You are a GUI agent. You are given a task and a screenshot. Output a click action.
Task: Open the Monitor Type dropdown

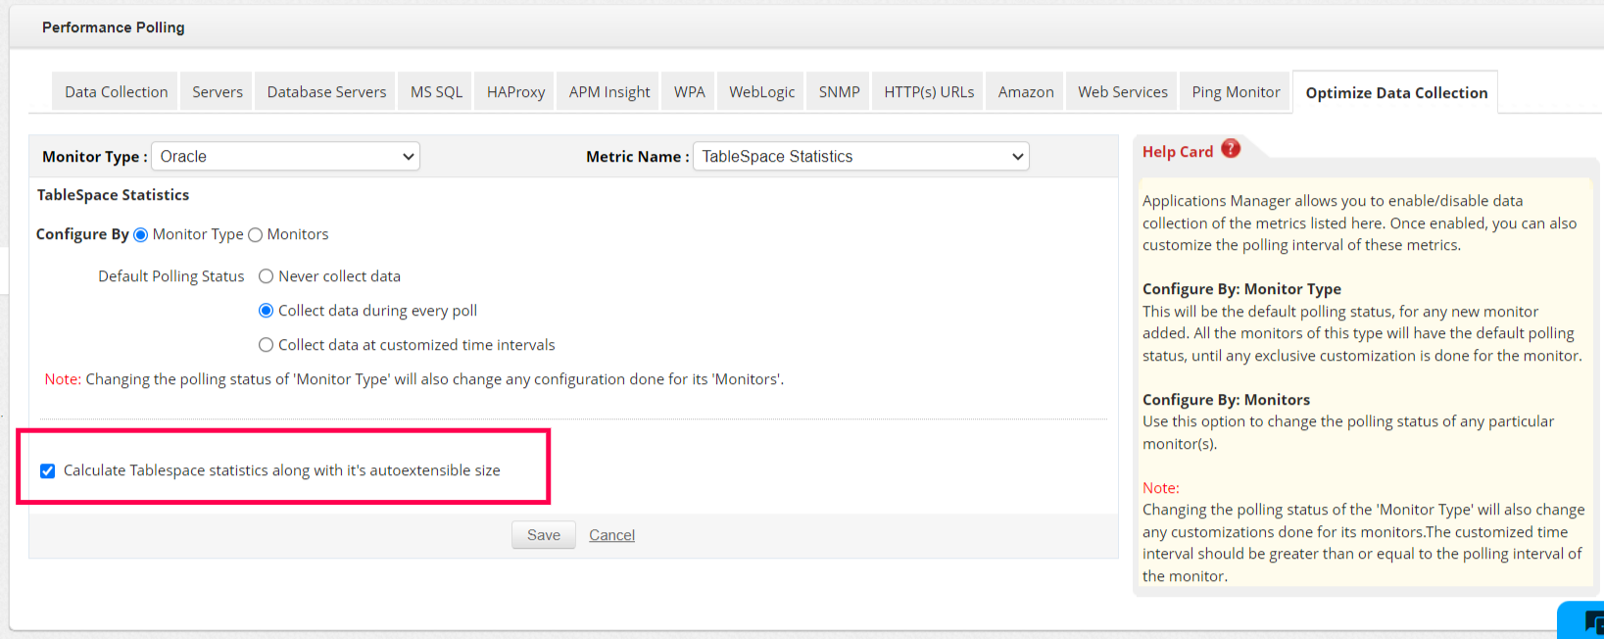click(x=285, y=157)
